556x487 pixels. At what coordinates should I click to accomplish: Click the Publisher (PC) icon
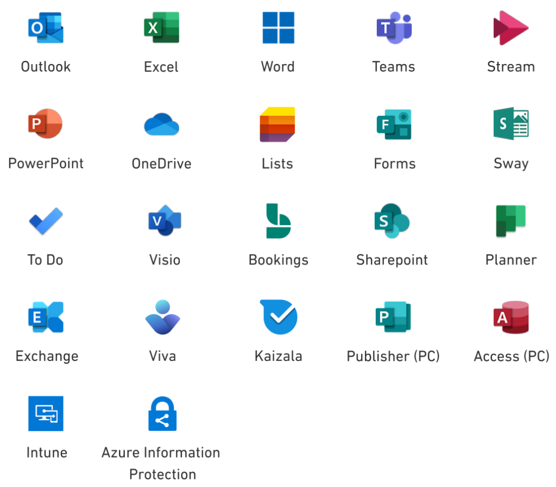coord(393,317)
